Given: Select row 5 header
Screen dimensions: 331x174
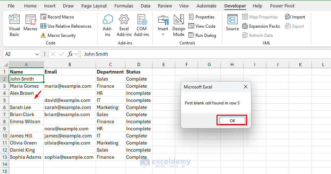Looking at the screenshot, I should click(4, 100).
